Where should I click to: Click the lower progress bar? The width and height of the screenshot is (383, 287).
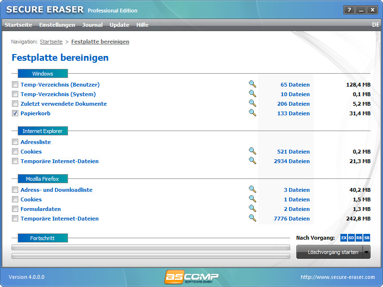pyautogui.click(x=151, y=256)
